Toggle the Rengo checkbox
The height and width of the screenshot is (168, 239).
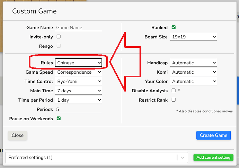[59, 46]
